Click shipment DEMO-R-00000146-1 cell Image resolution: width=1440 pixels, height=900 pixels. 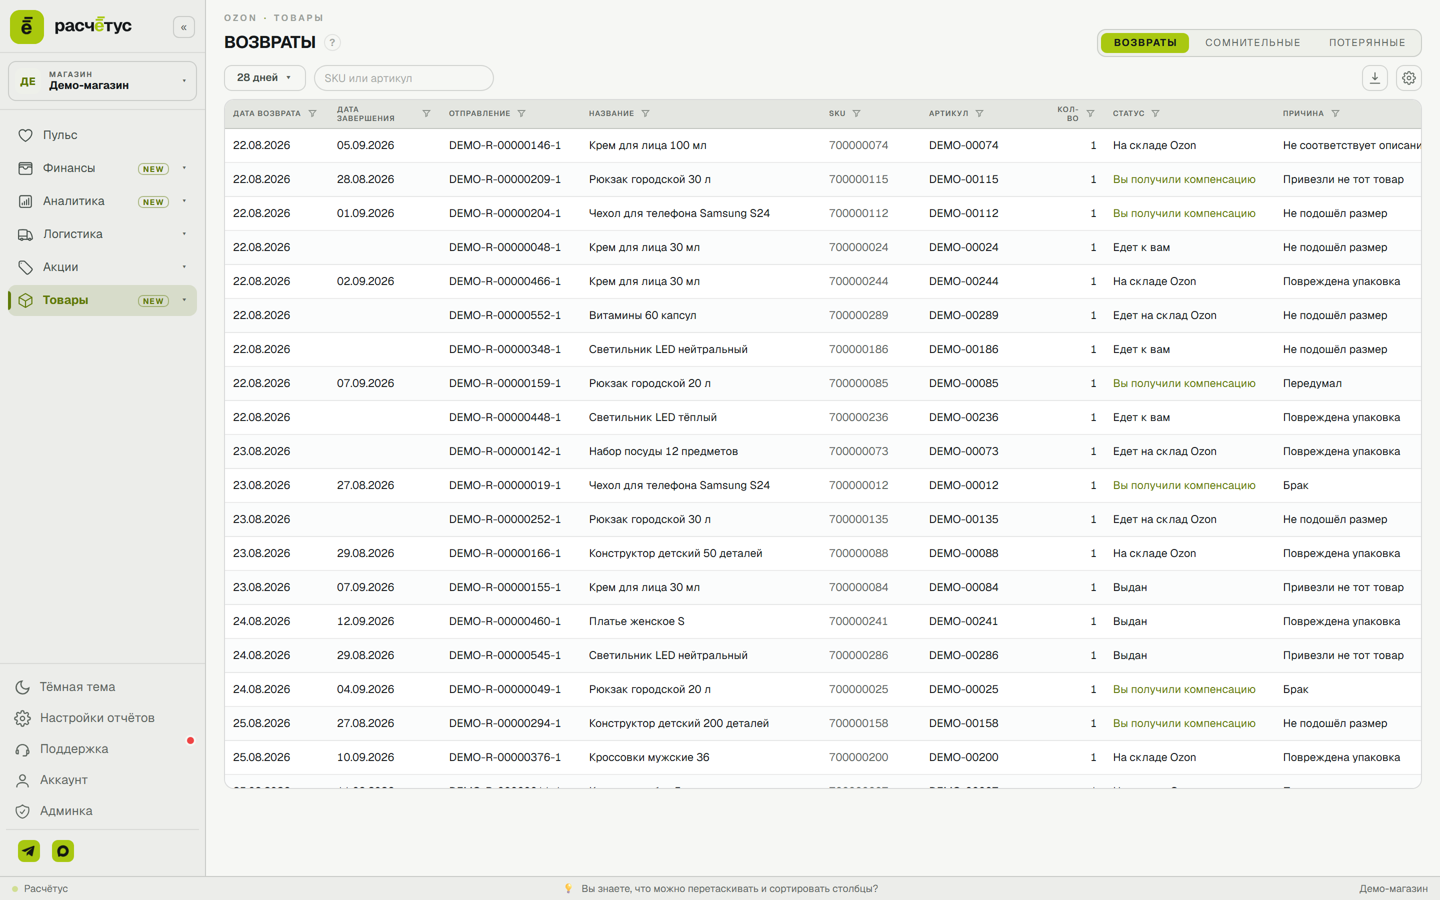(x=504, y=145)
